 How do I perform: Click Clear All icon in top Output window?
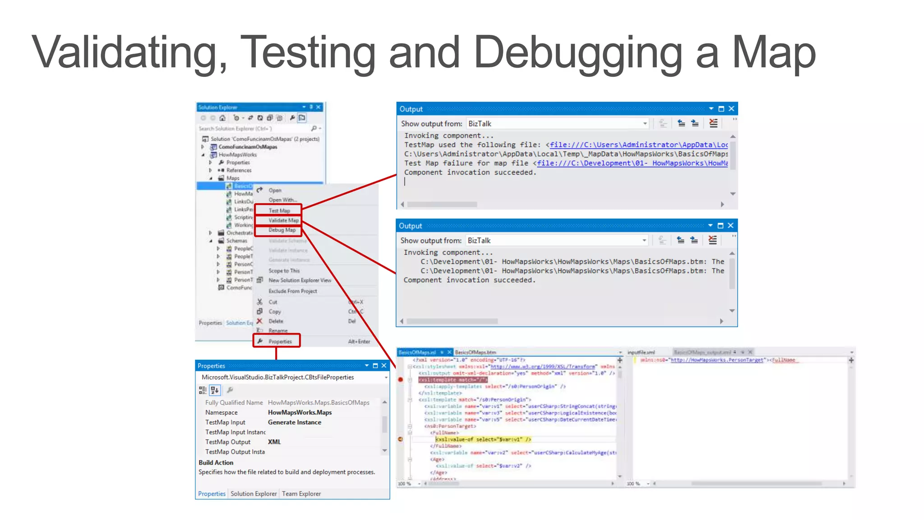coord(713,123)
